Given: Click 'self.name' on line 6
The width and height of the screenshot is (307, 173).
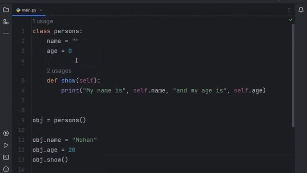Looking at the screenshot, I should coord(149,91).
